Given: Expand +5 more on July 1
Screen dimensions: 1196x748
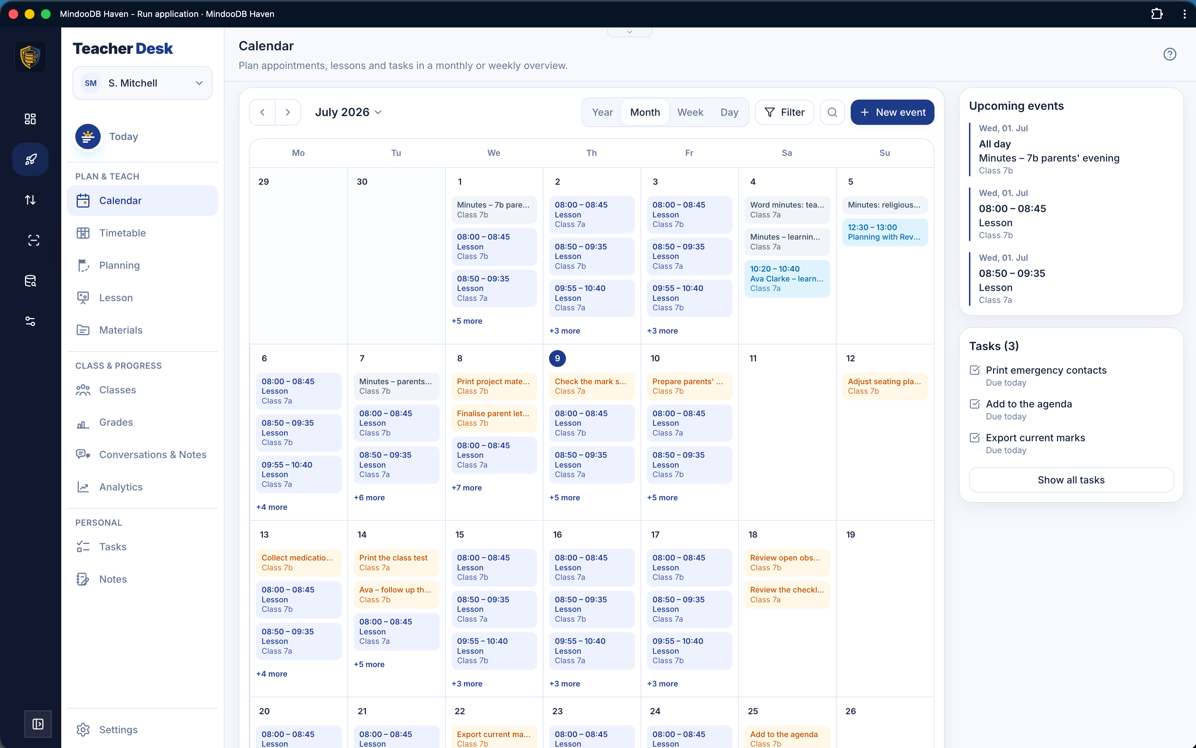Looking at the screenshot, I should 467,321.
